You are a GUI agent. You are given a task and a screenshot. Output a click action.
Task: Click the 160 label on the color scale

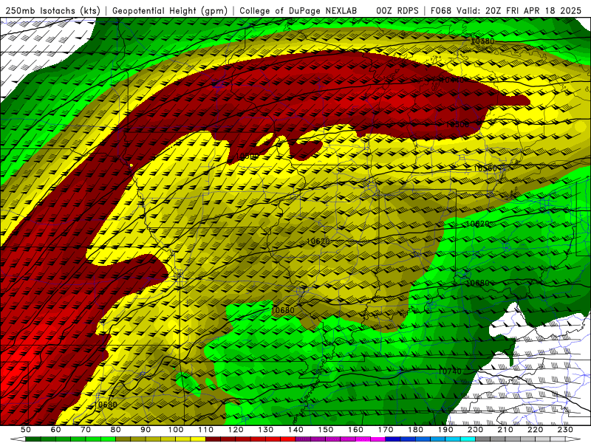pyautogui.click(x=355, y=430)
